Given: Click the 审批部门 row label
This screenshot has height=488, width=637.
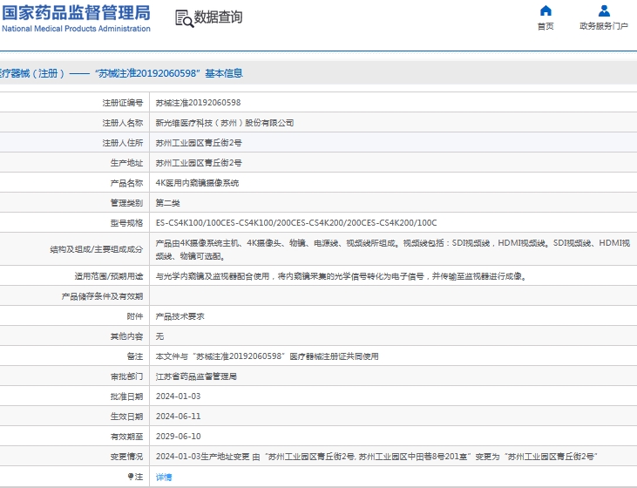Looking at the screenshot, I should pyautogui.click(x=126, y=376).
